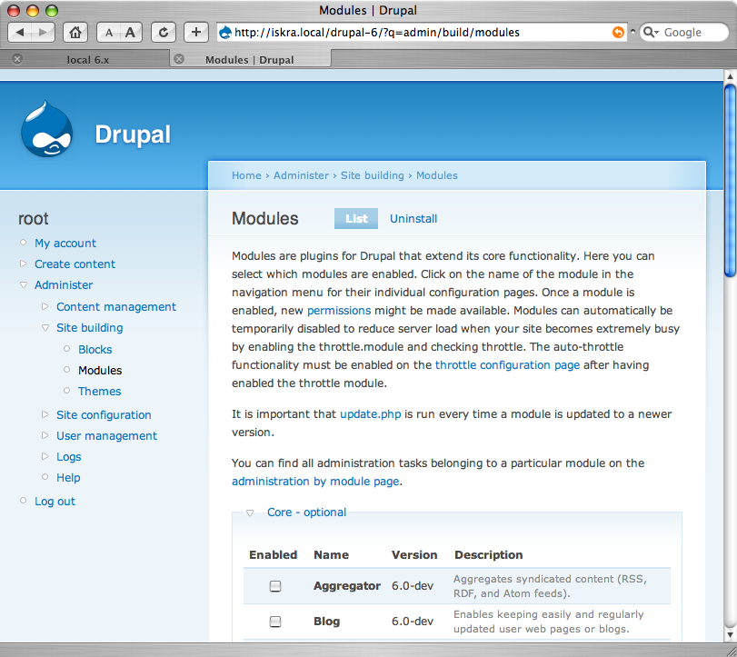Follow the 'permissions' link in the description
Screen dimensions: 737x657
click(x=339, y=311)
